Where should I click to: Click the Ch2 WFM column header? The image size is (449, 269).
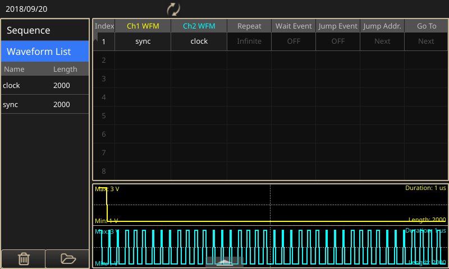tap(199, 26)
